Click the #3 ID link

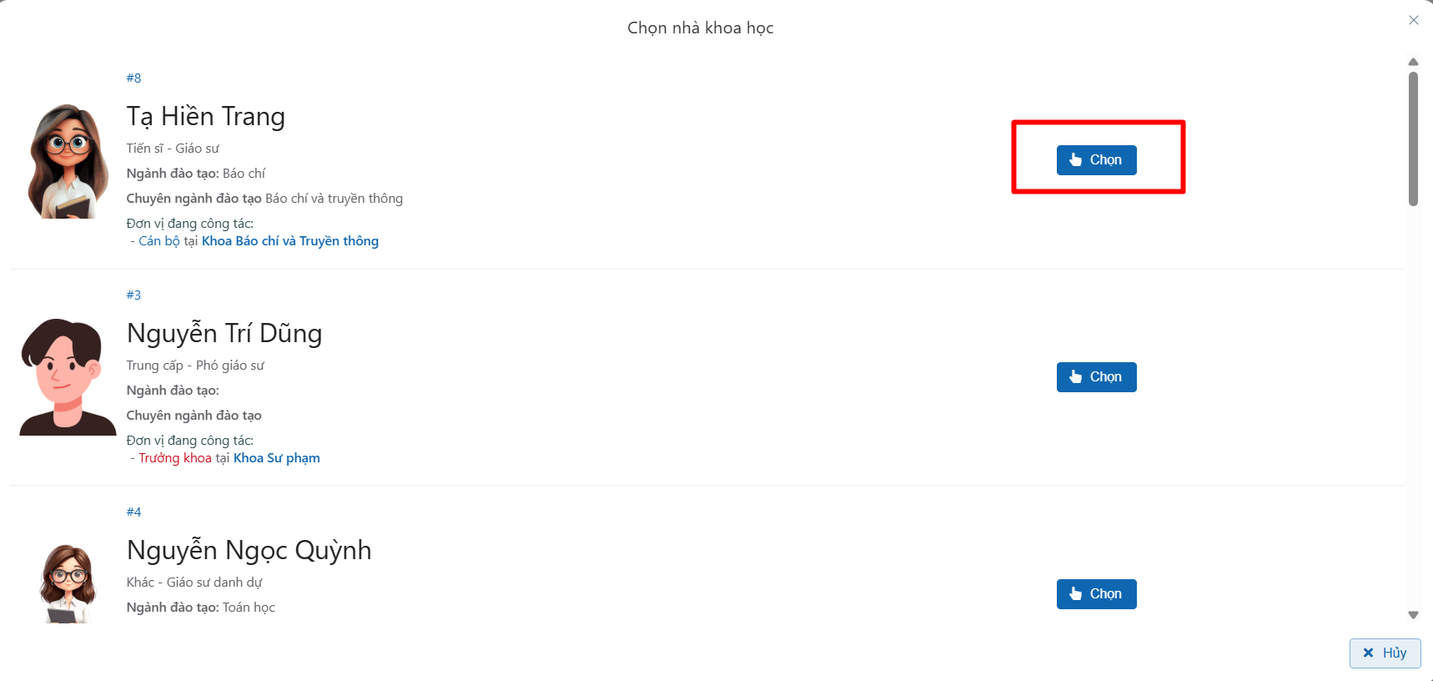point(133,295)
